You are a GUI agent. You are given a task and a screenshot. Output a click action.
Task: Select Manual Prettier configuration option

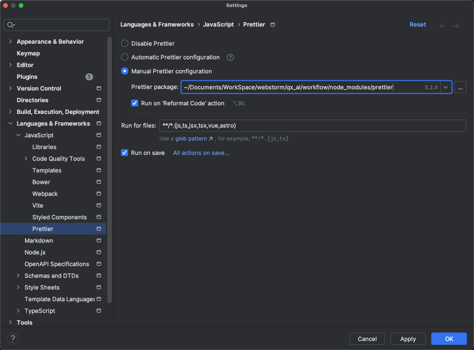(125, 71)
